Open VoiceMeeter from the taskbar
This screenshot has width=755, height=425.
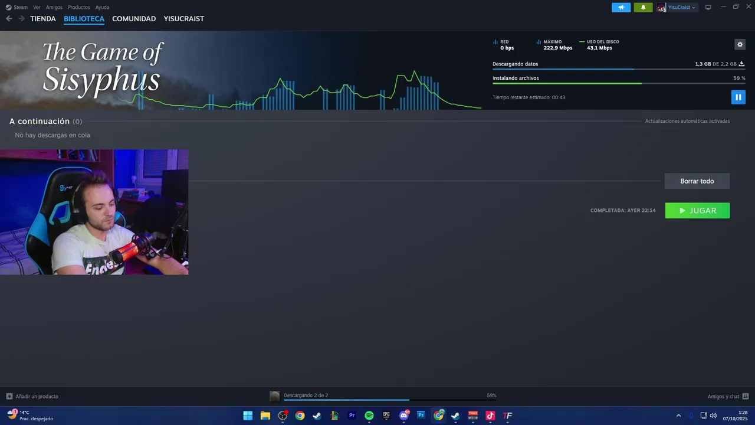[473, 416]
